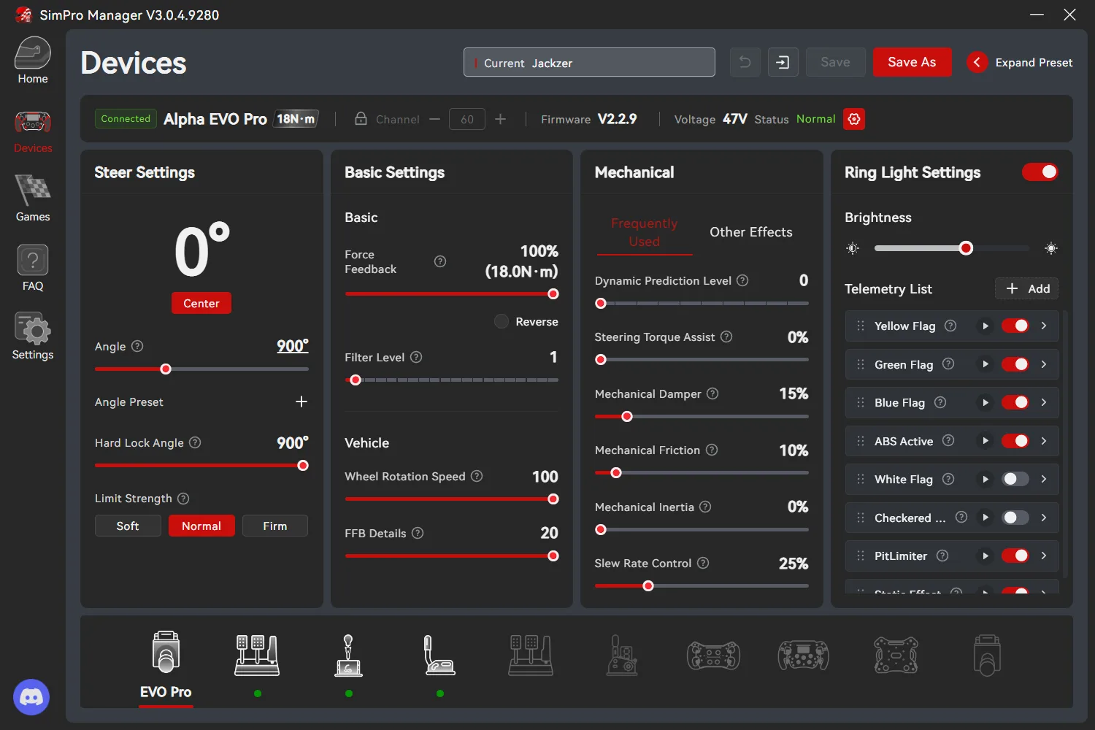Add a new Angle Preset
This screenshot has width=1095, height=730.
pyautogui.click(x=301, y=401)
